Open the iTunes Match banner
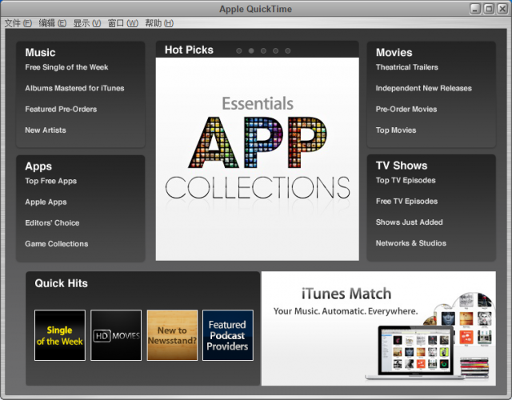This screenshot has height=400, width=512. pyautogui.click(x=378, y=328)
